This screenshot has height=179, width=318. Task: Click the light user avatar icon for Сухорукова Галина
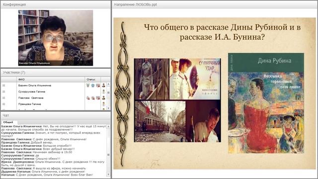[x=104, y=91]
